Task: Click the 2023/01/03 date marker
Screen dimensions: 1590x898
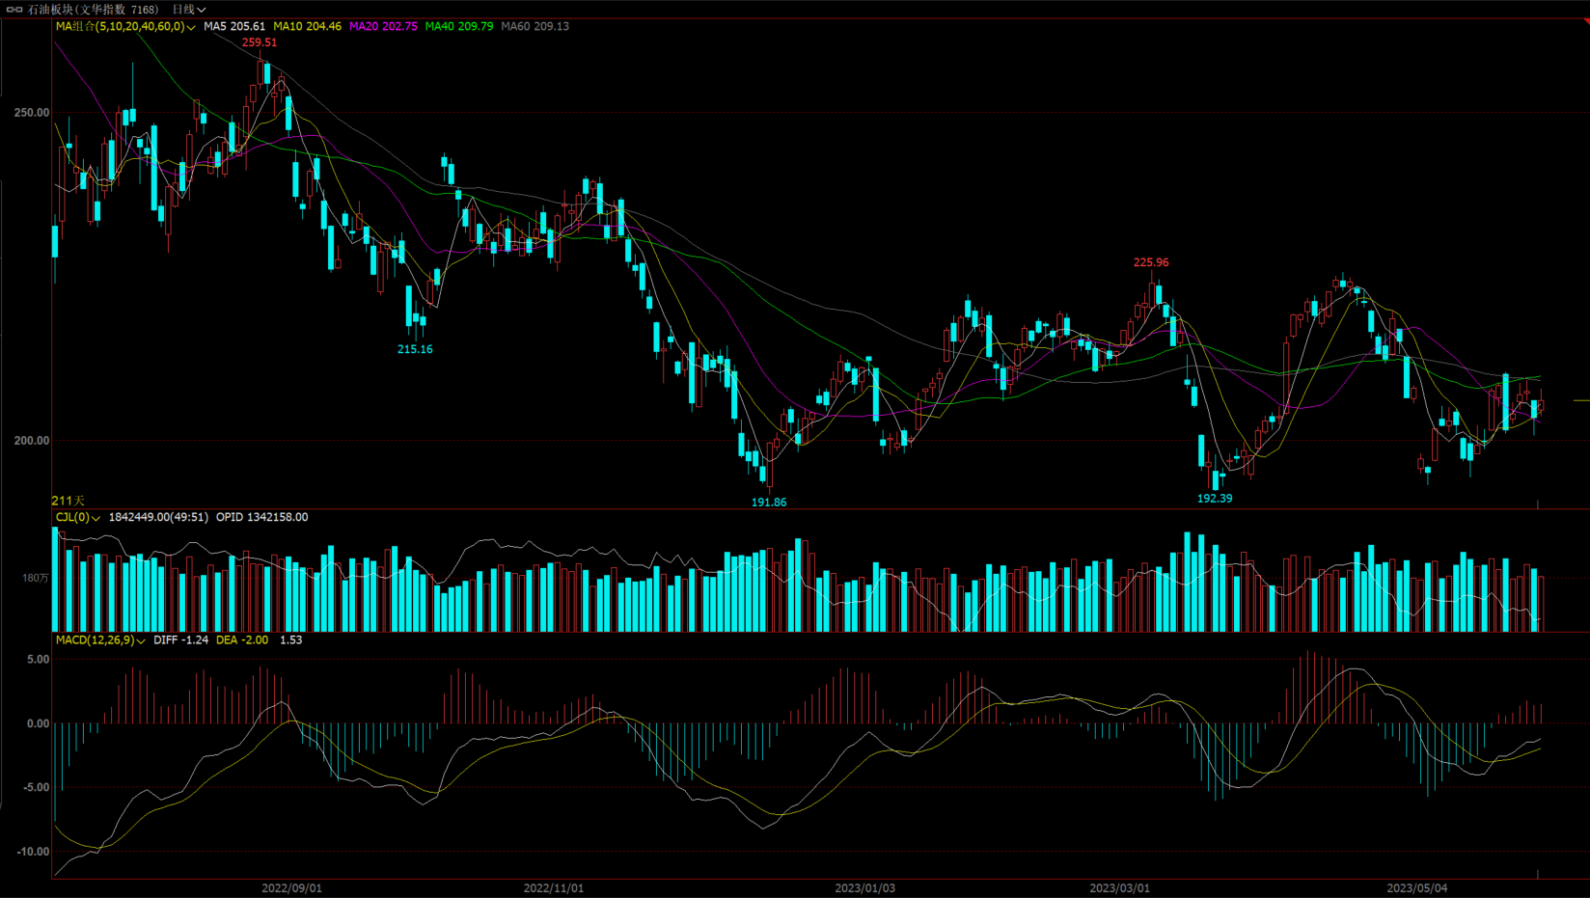Action: 865,888
